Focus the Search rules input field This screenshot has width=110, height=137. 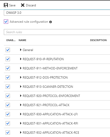[x=57, y=32]
